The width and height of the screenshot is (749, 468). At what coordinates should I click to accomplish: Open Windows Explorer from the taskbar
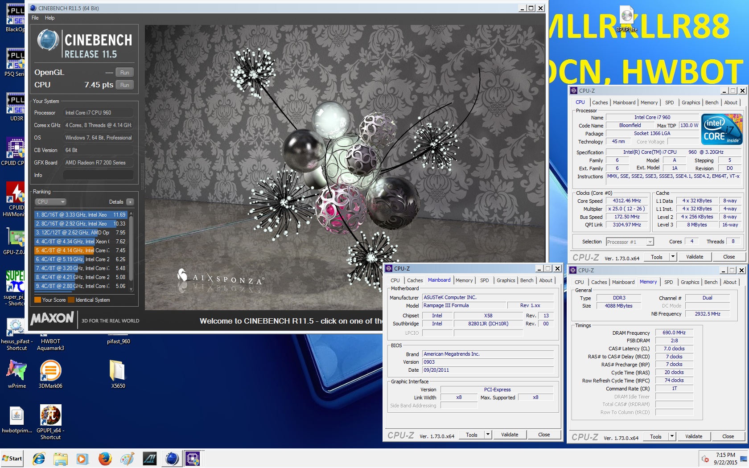[x=61, y=458]
